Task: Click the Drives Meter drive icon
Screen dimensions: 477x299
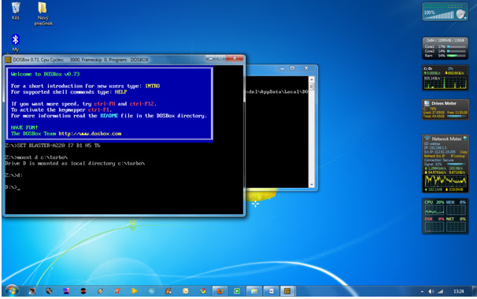Action: click(x=427, y=103)
